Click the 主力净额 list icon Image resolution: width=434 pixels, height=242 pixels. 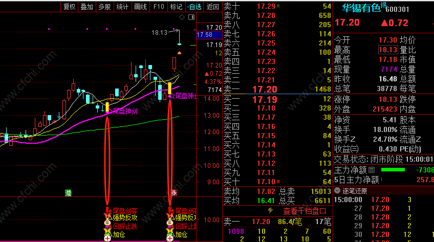[x=372, y=170]
